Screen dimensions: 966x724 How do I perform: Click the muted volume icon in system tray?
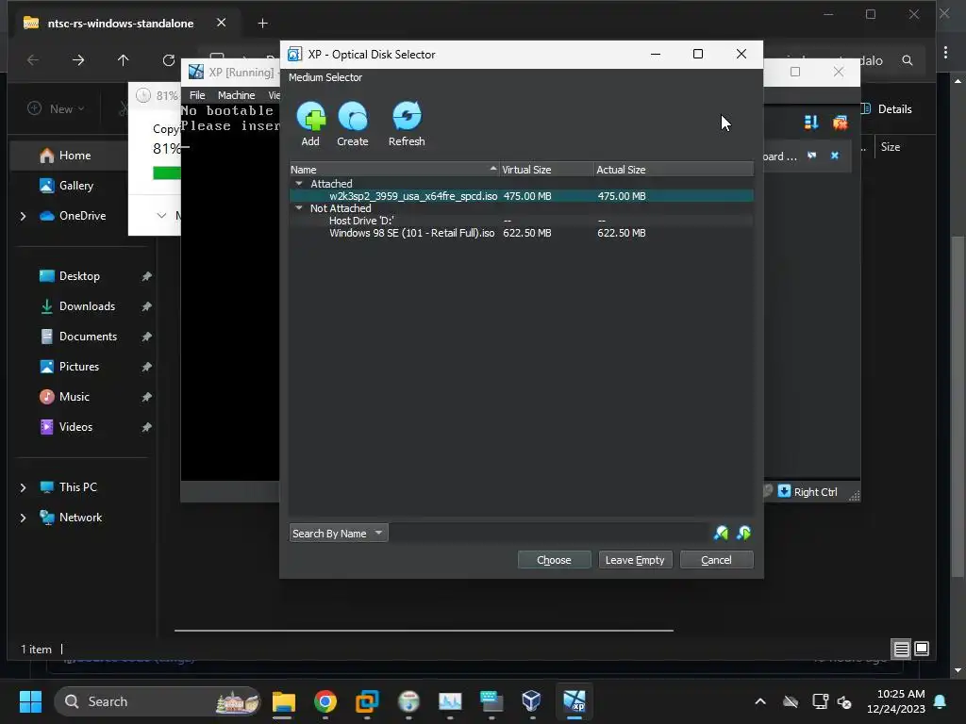coord(844,701)
